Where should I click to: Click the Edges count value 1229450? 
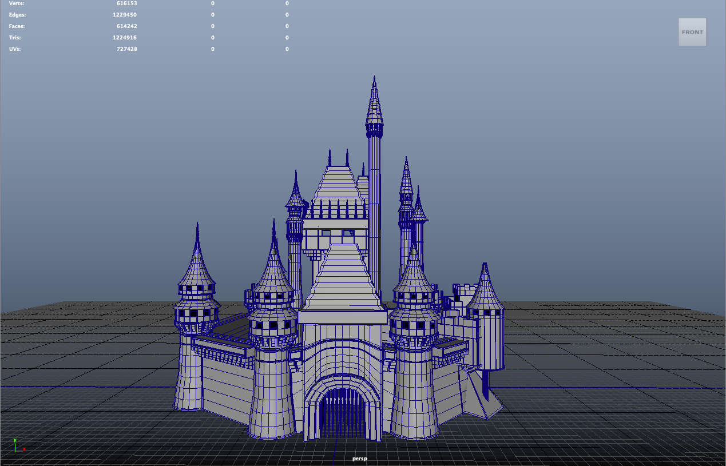tap(125, 15)
